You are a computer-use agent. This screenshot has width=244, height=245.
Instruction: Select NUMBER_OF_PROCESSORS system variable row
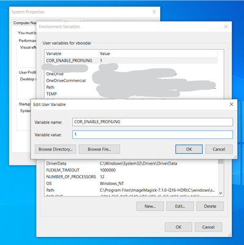[x=131, y=176]
